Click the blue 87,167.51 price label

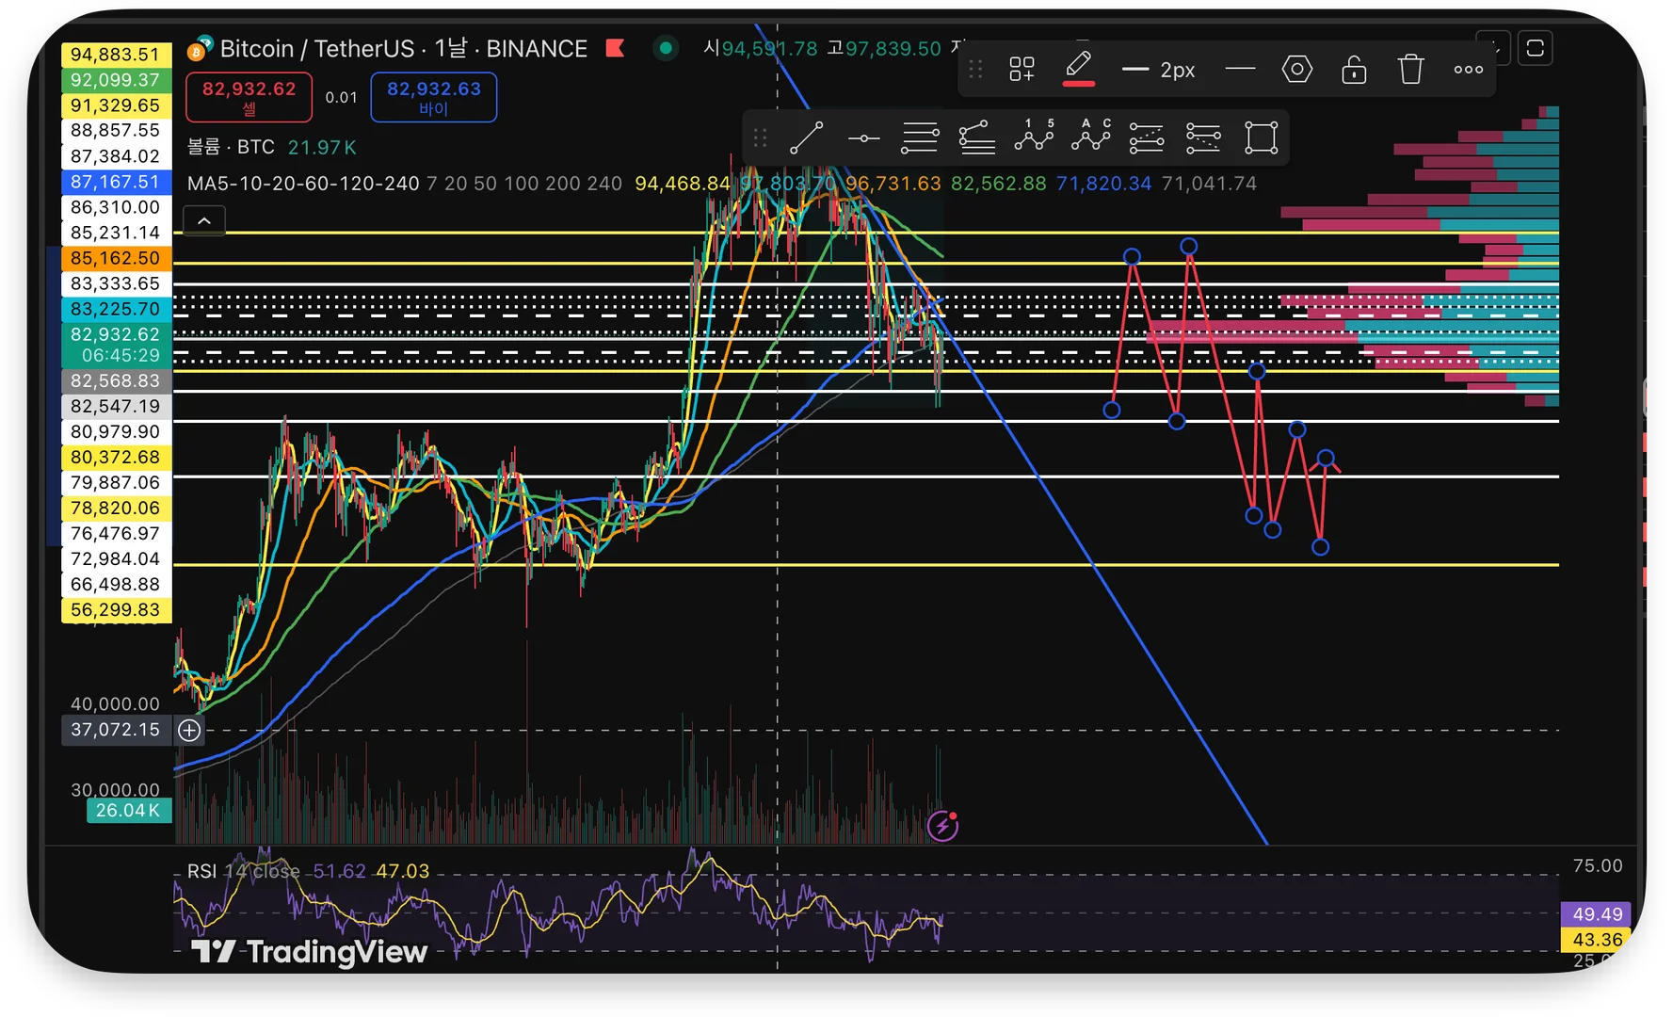pyautogui.click(x=116, y=182)
